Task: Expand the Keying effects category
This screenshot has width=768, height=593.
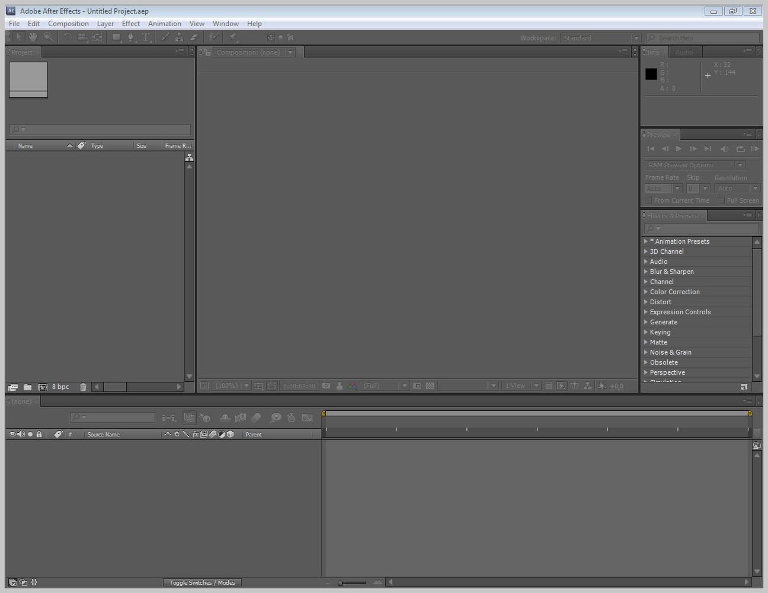Action: pyautogui.click(x=646, y=332)
